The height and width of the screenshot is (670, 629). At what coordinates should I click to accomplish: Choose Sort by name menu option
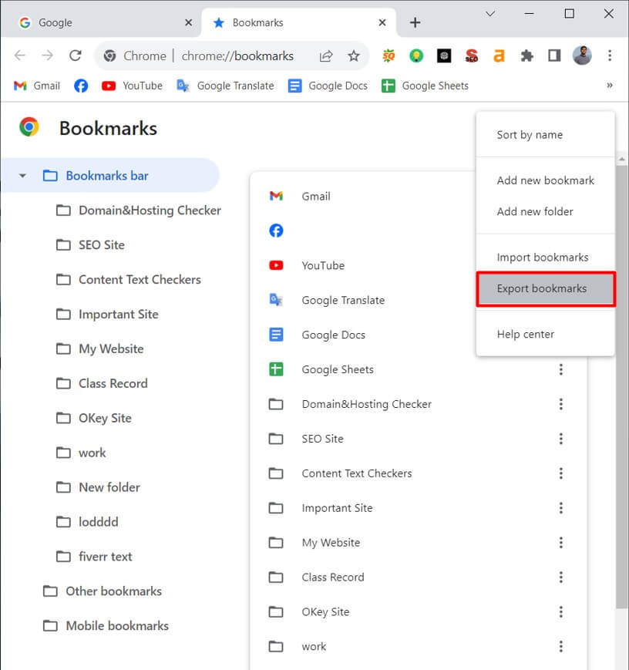pyautogui.click(x=545, y=135)
